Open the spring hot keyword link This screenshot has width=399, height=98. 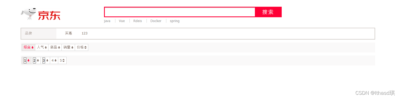[x=175, y=21]
